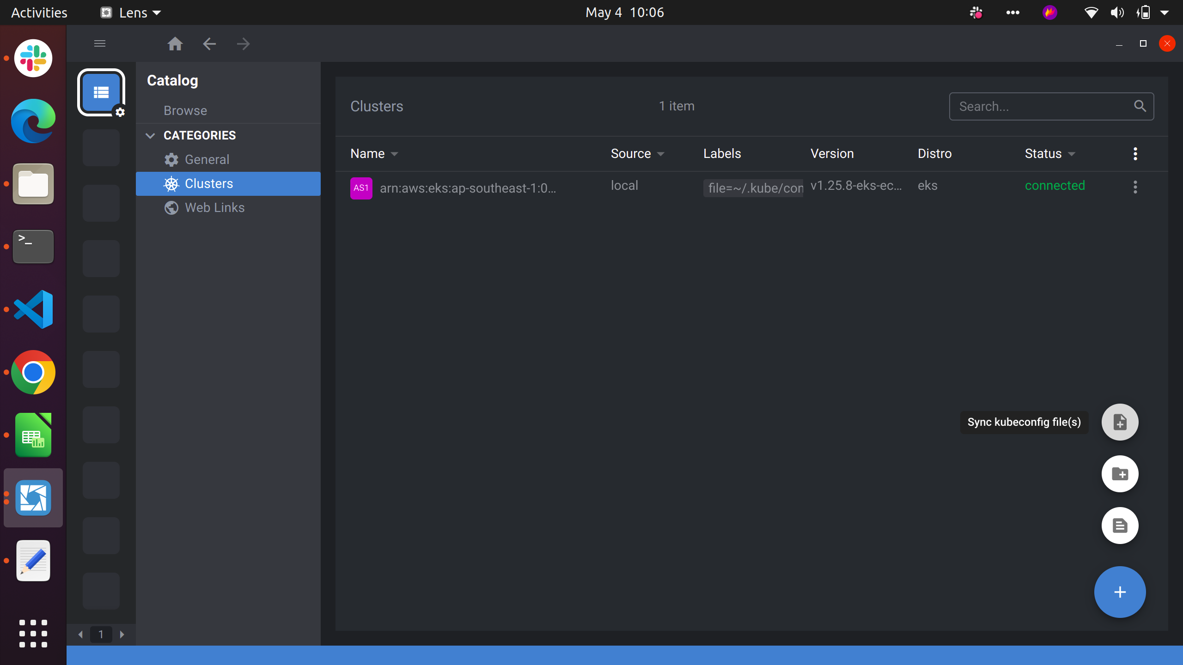The height and width of the screenshot is (665, 1183).
Task: Switch to the next hotbar arrow
Action: (122, 635)
